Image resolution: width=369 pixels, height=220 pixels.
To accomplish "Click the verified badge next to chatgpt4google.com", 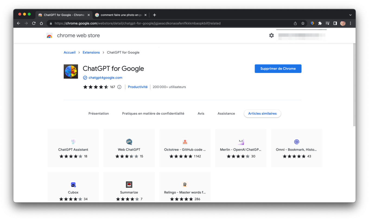I will pyautogui.click(x=85, y=78).
